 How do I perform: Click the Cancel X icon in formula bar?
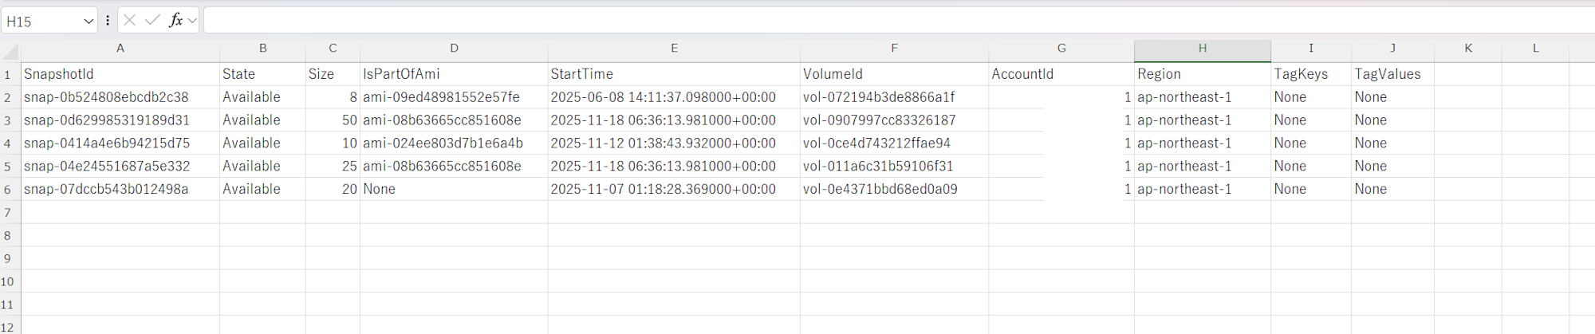coord(130,21)
